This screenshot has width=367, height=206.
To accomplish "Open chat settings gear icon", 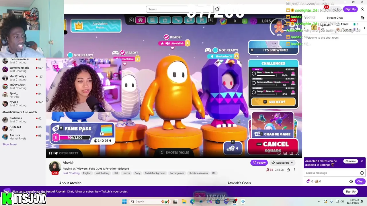I will tap(351, 181).
